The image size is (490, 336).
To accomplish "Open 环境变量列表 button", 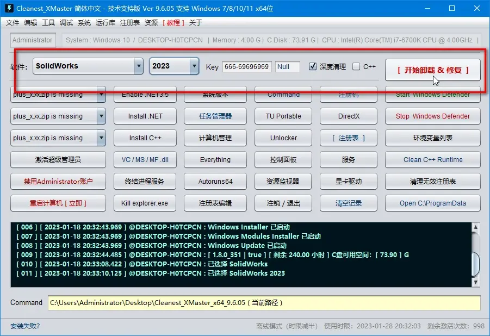I will (x=433, y=138).
